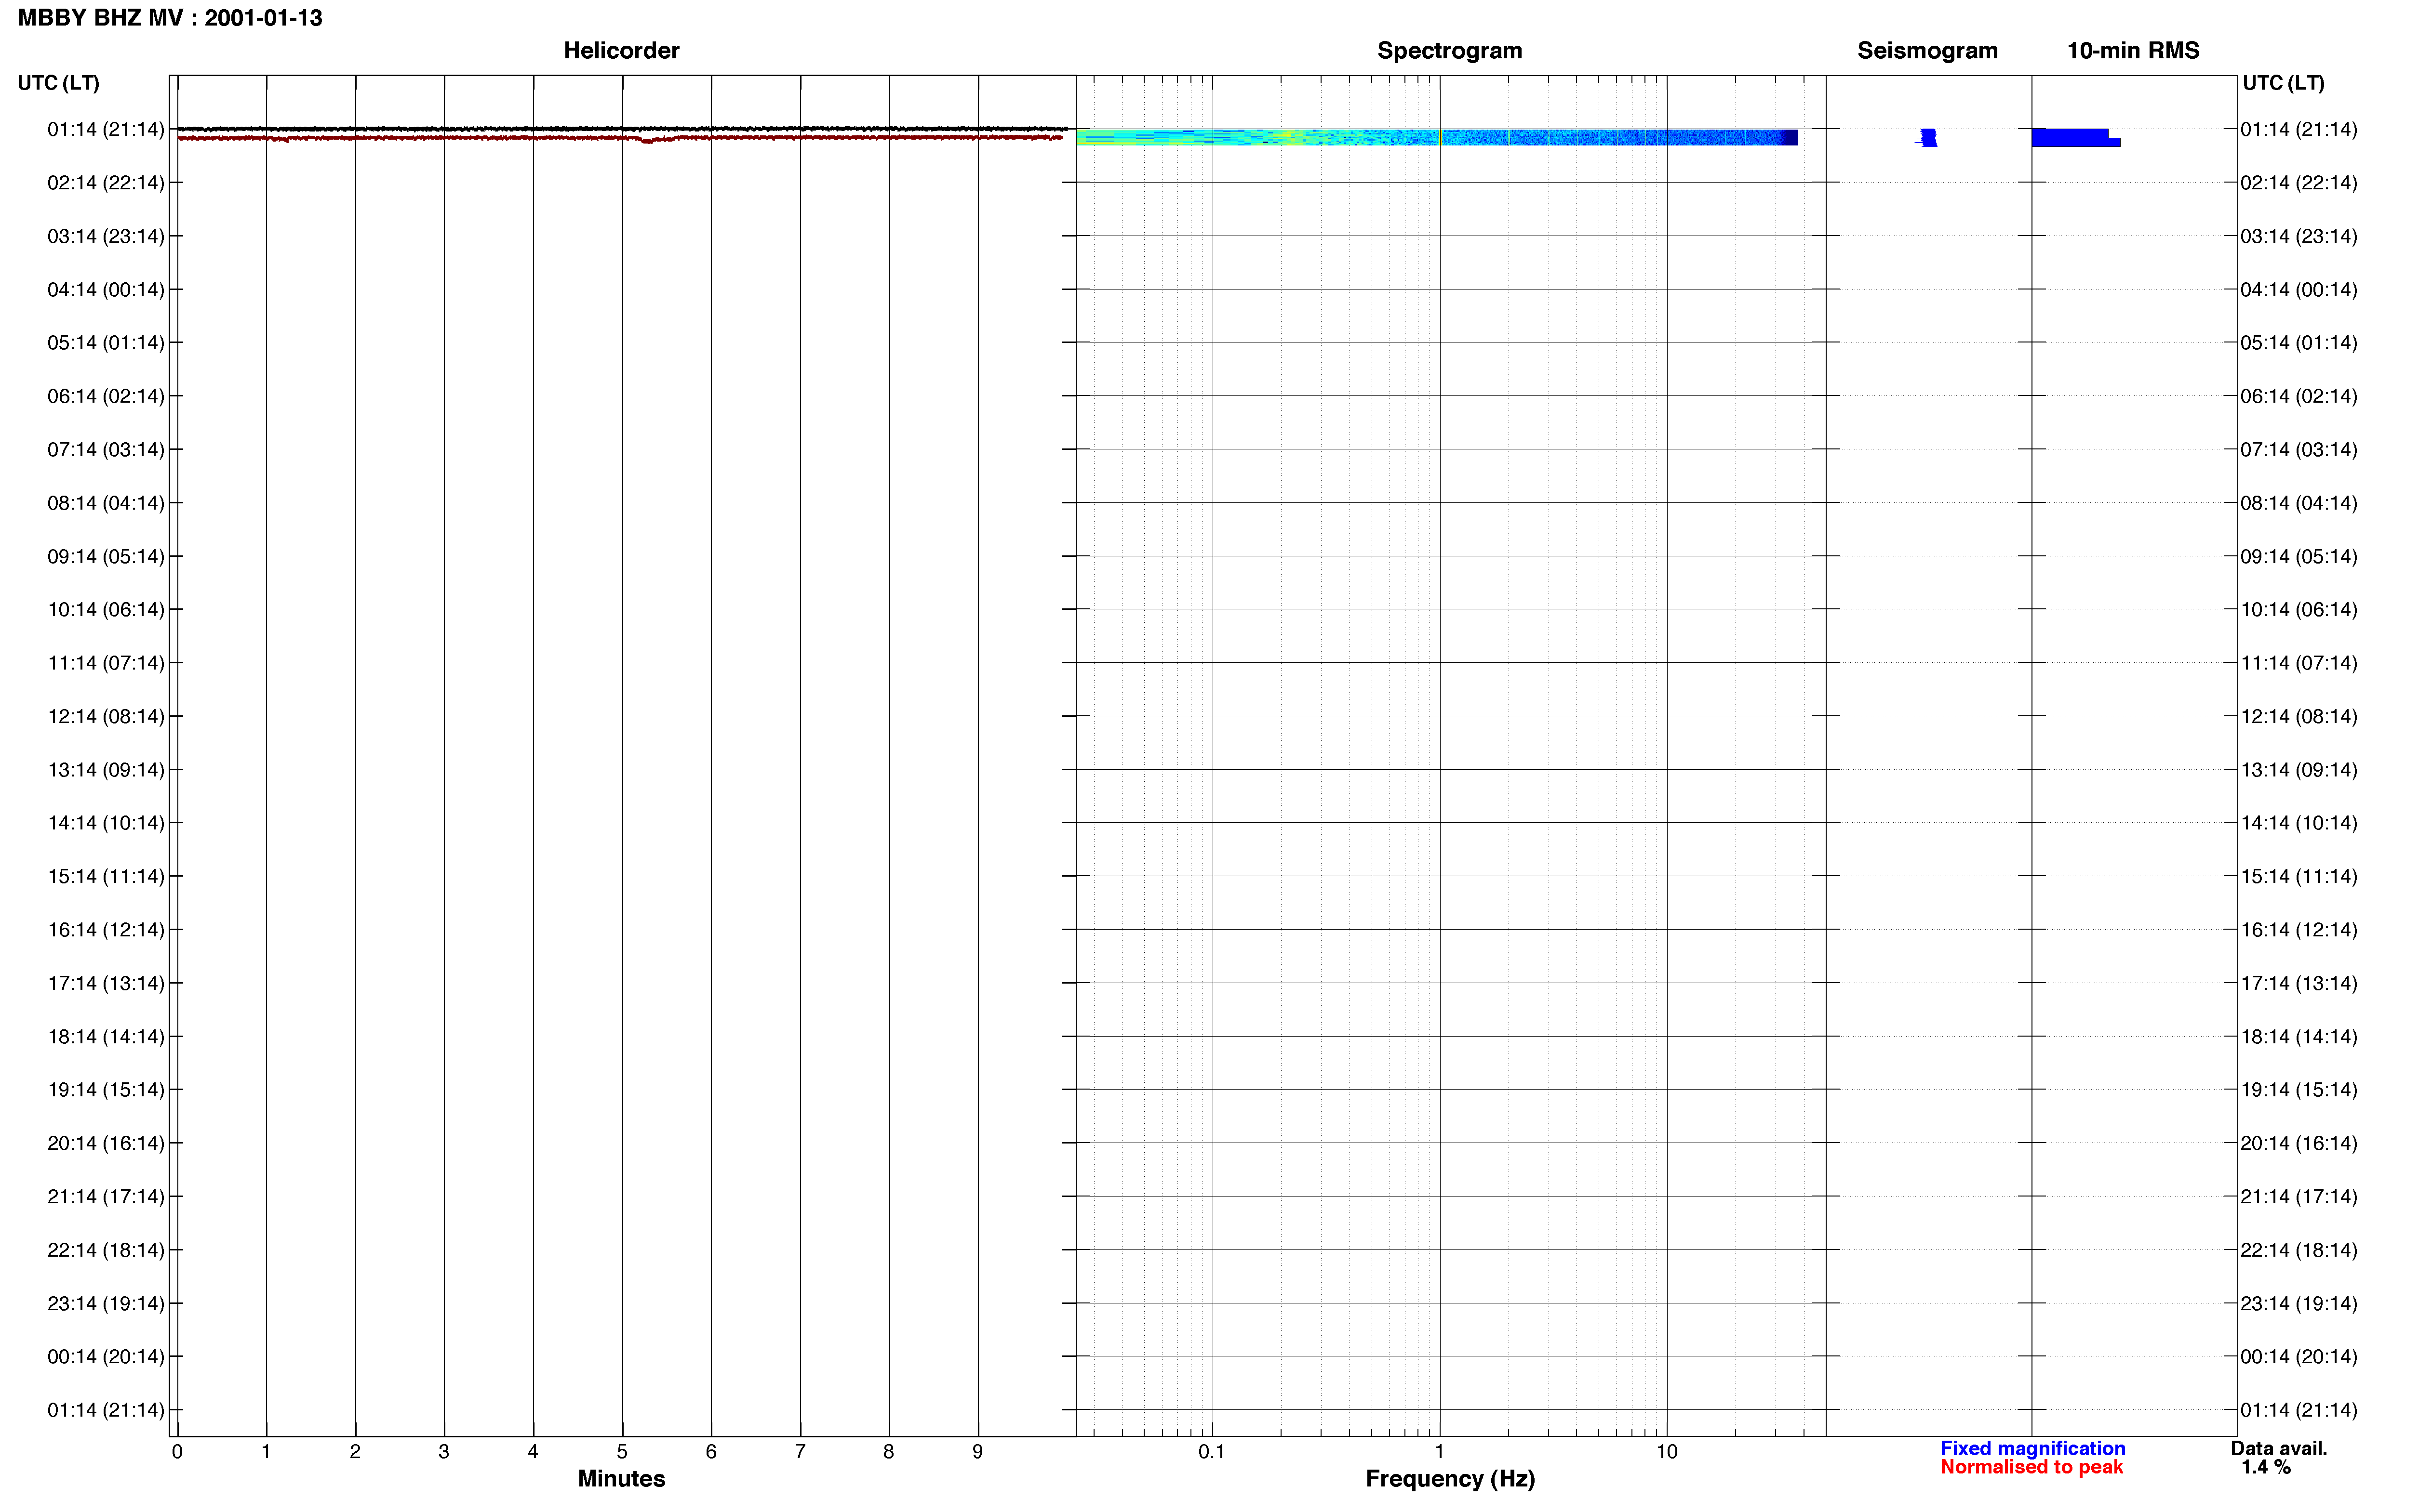Click the colored spectrogram strip
This screenshot has height=1512, width=2419.
(1437, 137)
